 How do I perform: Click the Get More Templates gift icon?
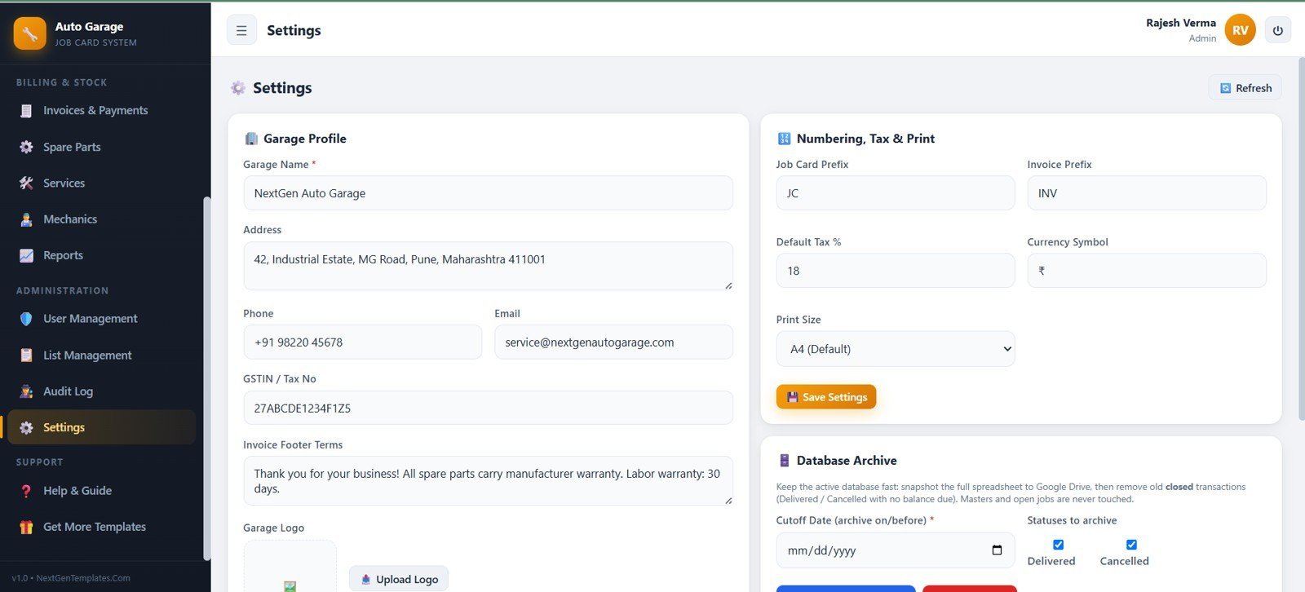(x=26, y=527)
